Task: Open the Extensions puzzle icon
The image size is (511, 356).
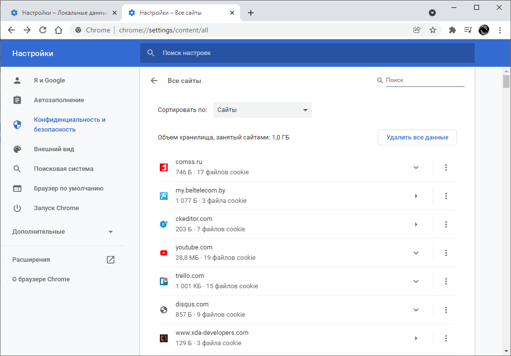Action: coord(452,30)
